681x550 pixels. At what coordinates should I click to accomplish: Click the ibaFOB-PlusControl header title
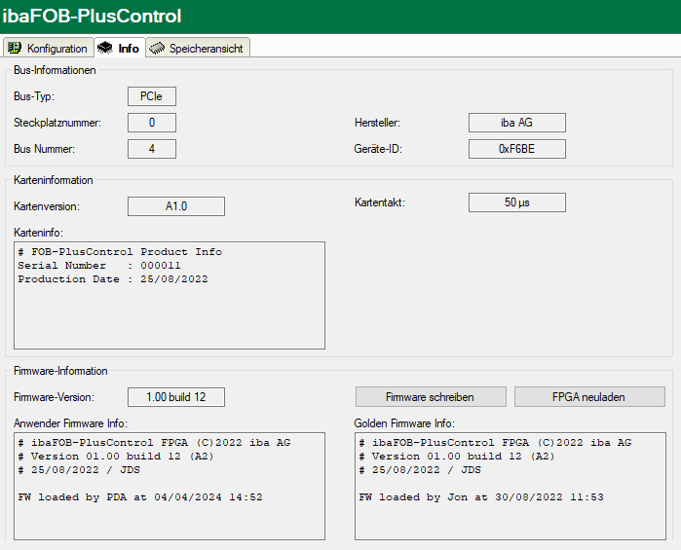coord(95,17)
